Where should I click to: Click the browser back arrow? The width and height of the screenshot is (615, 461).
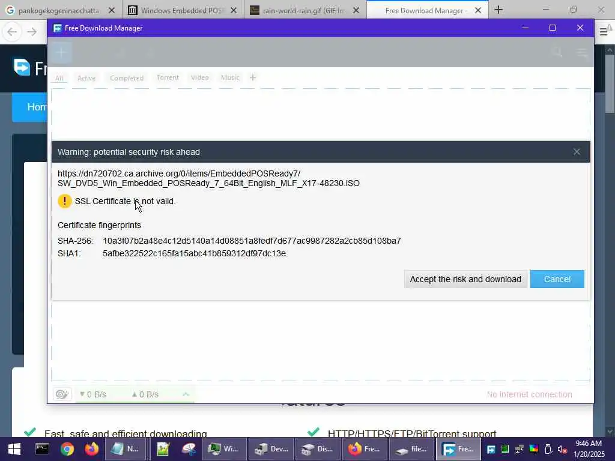point(12,32)
